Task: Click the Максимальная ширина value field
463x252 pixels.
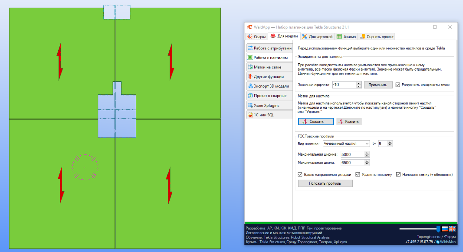Action: pyautogui.click(x=353, y=154)
